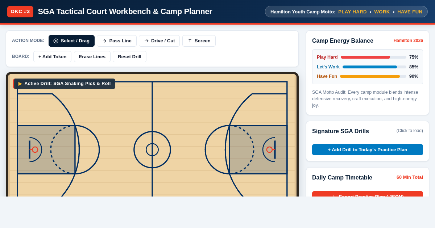The width and height of the screenshot is (435, 228).
Task: Click the left basket hoop
Action: click(35, 149)
